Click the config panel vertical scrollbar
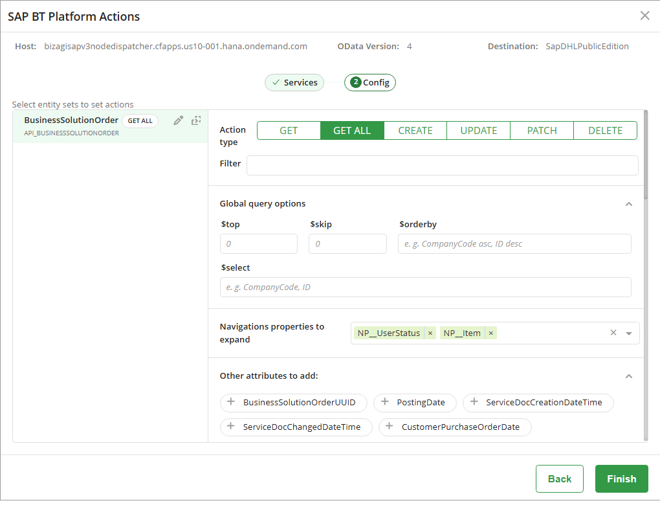Viewport: 660px width, 505px height. click(646, 155)
